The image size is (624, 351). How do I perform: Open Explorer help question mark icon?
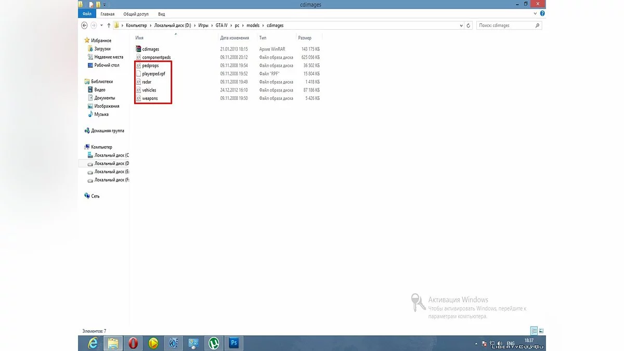tap(542, 14)
